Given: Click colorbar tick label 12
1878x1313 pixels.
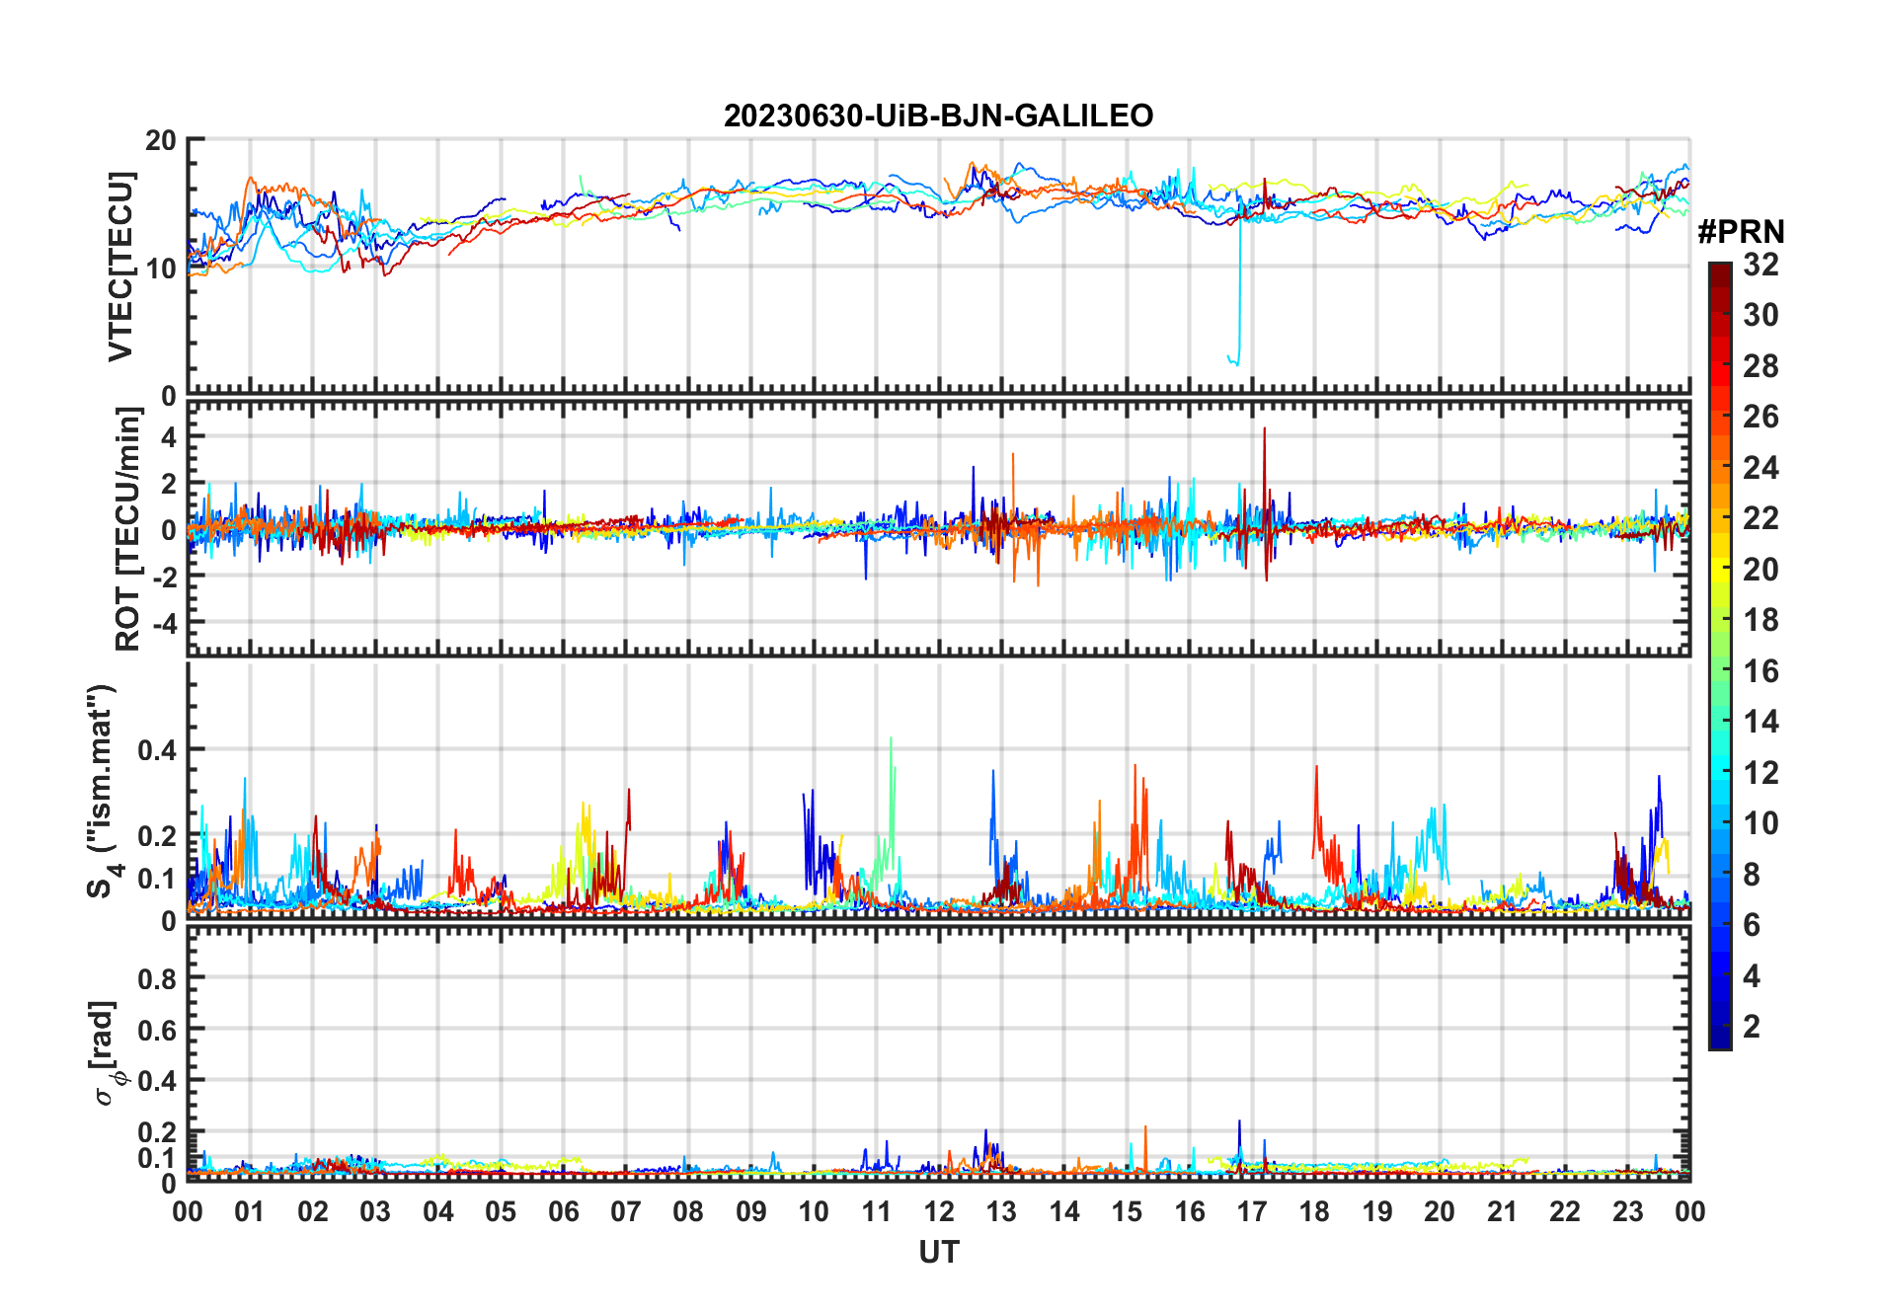Looking at the screenshot, I should click(x=1761, y=773).
